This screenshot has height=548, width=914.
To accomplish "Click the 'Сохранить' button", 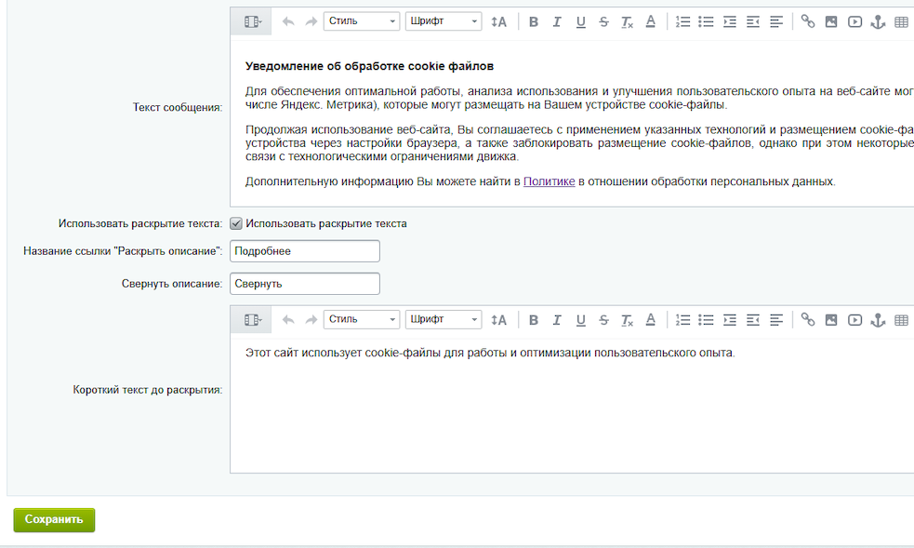I will point(54,520).
